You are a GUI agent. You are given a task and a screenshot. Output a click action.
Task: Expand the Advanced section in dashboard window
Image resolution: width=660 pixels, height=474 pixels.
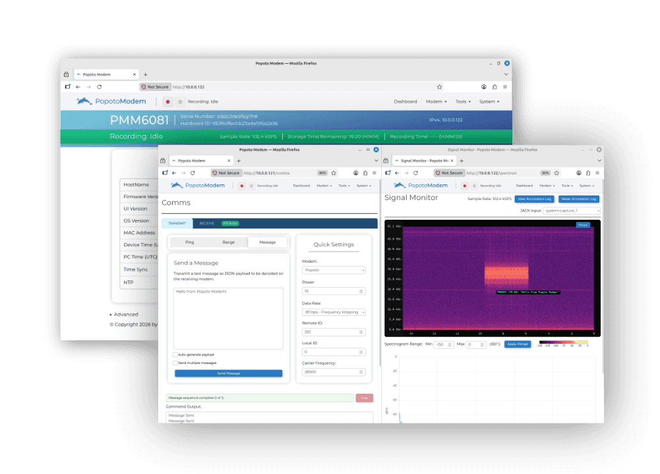(124, 314)
